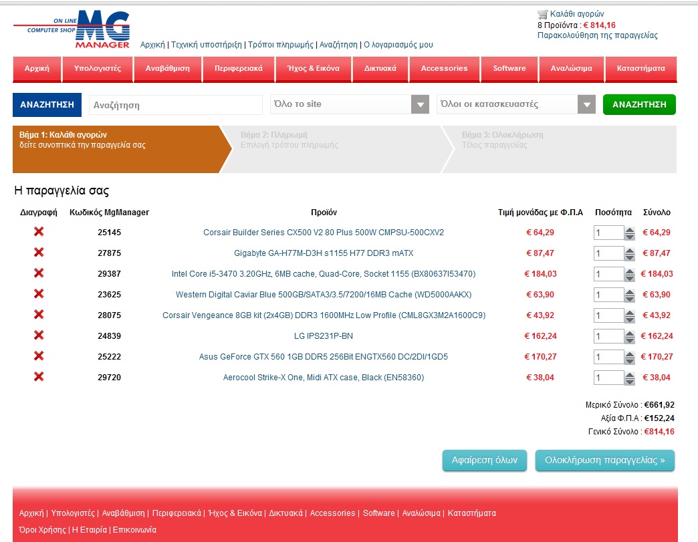This screenshot has height=542, width=698.
Task: Open Καλάθι αγορών link at top right
Action: coord(577,14)
